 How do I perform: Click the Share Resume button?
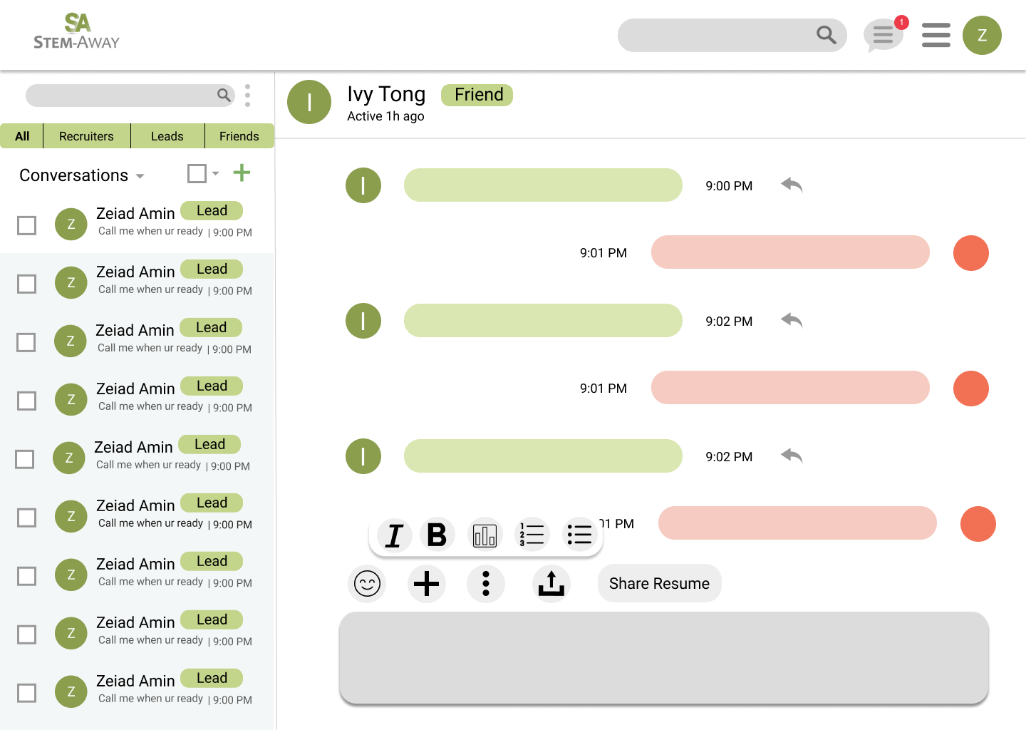(x=660, y=584)
